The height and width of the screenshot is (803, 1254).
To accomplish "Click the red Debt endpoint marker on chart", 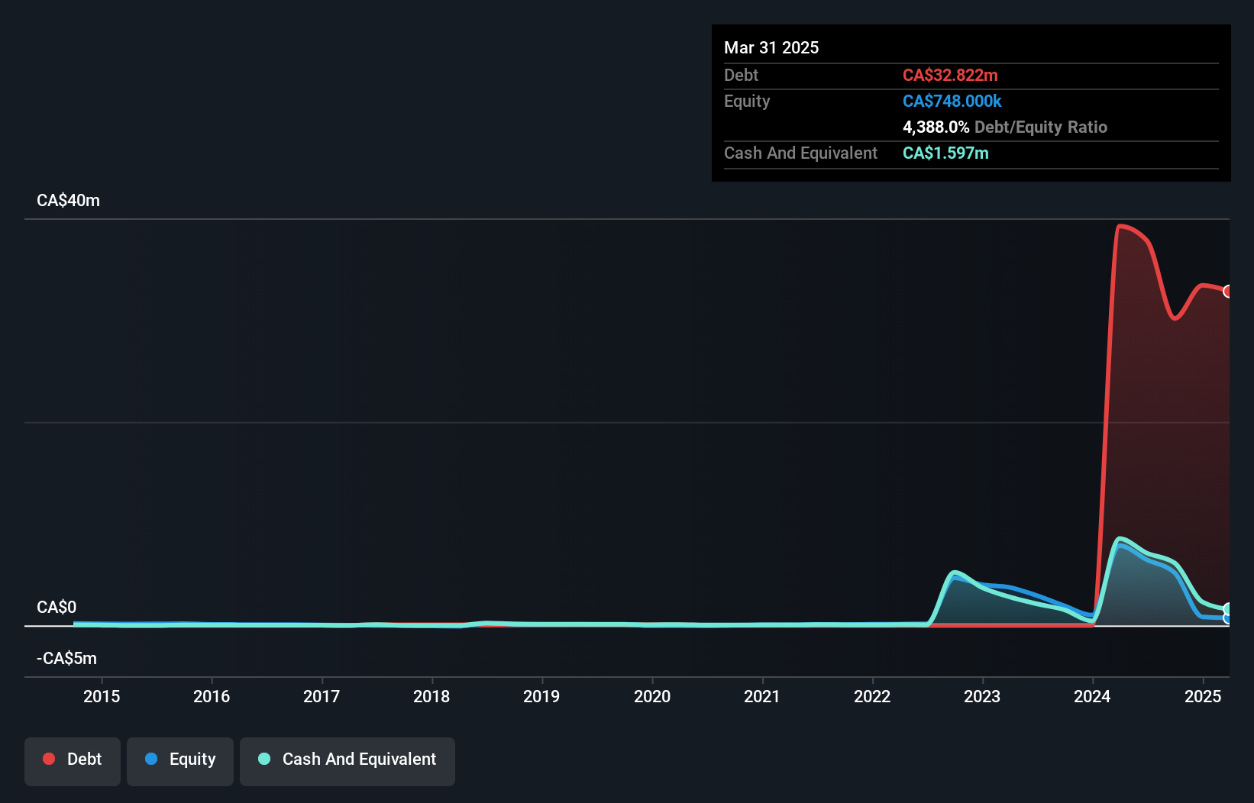I will (x=1228, y=291).
